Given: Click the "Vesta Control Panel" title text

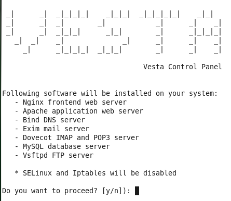Looking at the screenshot, I should pos(182,67).
